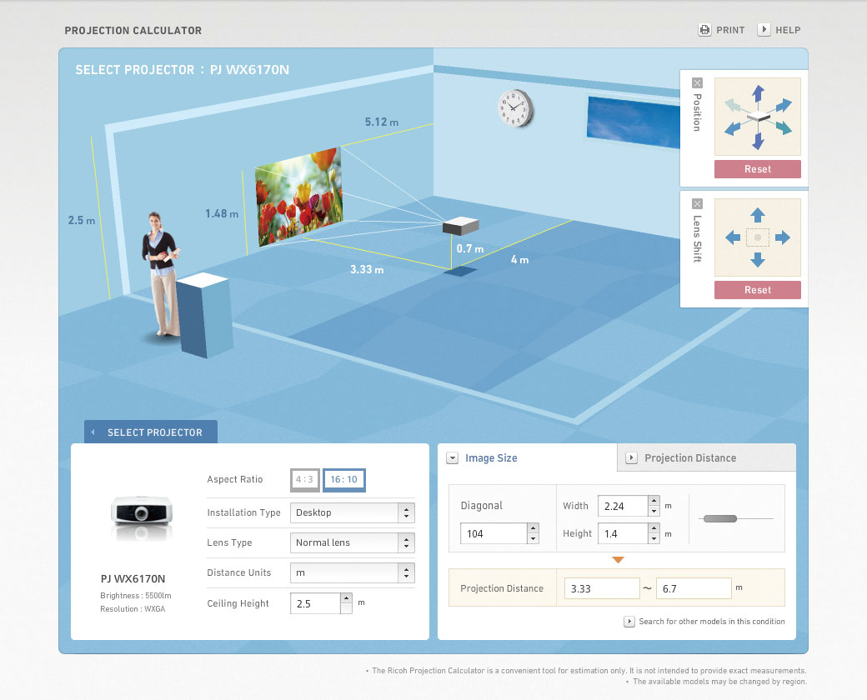Click the down arrow in the Lens Shift panel
The width and height of the screenshot is (867, 700).
[x=758, y=258]
